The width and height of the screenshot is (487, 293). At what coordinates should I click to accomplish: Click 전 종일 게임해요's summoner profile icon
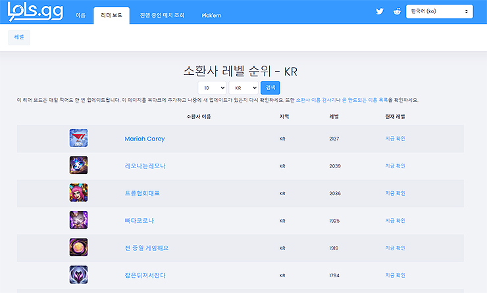[78, 247]
